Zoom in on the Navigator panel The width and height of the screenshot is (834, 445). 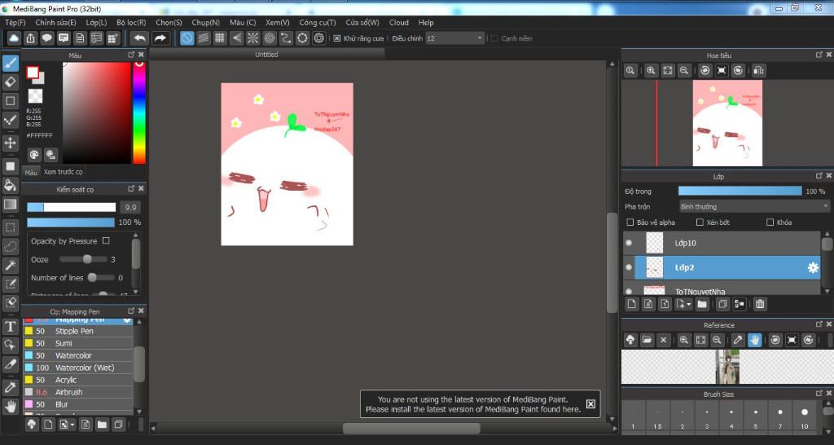click(651, 70)
